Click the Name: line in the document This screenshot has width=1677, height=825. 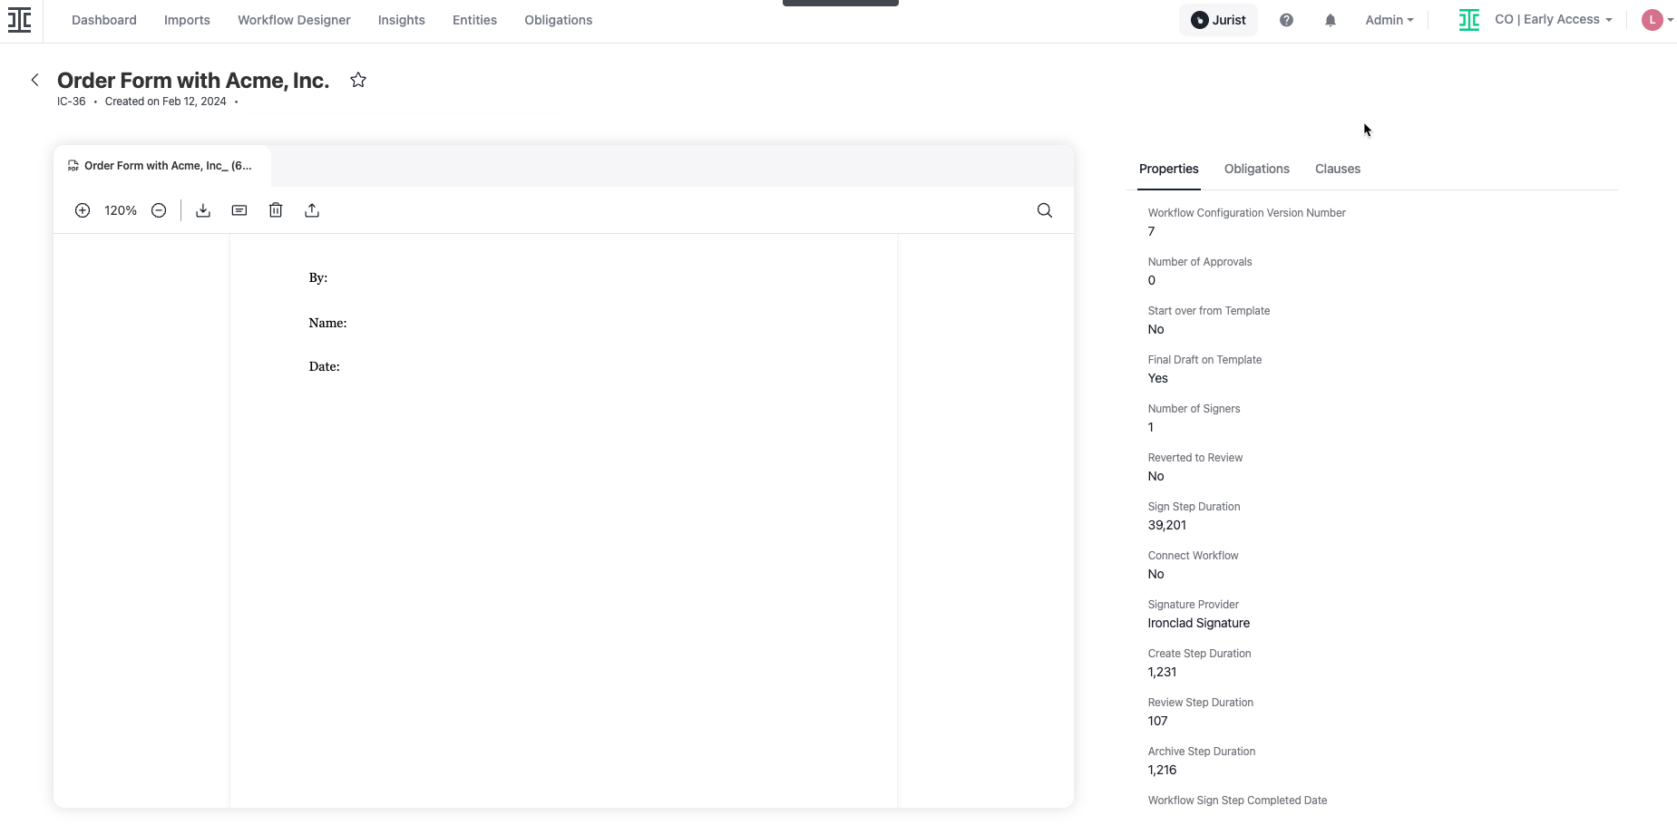(x=327, y=323)
